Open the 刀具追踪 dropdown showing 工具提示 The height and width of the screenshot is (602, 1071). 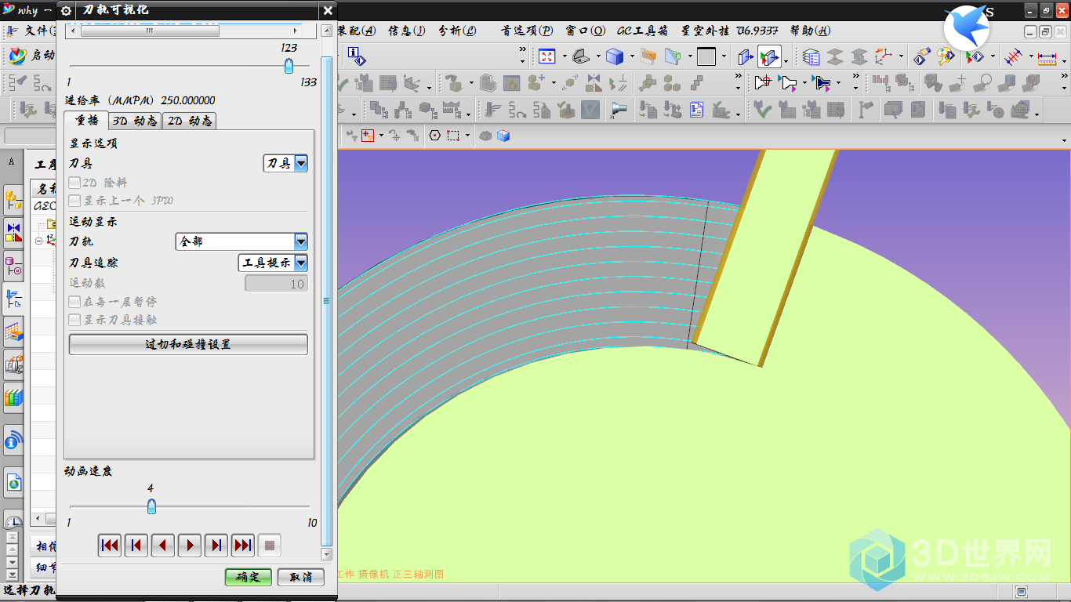tap(273, 263)
